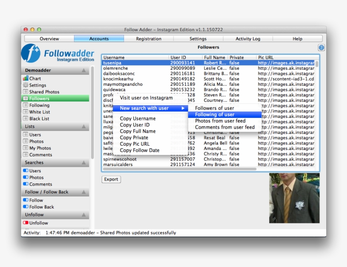The width and height of the screenshot is (347, 267).
Task: Click the sidebar vertical scrollbar
Action: pos(92,113)
